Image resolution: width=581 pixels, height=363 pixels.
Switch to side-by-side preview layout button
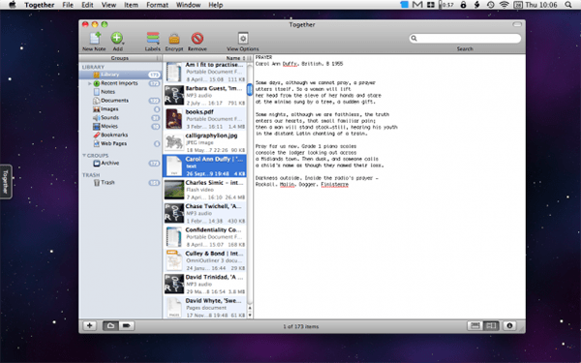pyautogui.click(x=491, y=326)
